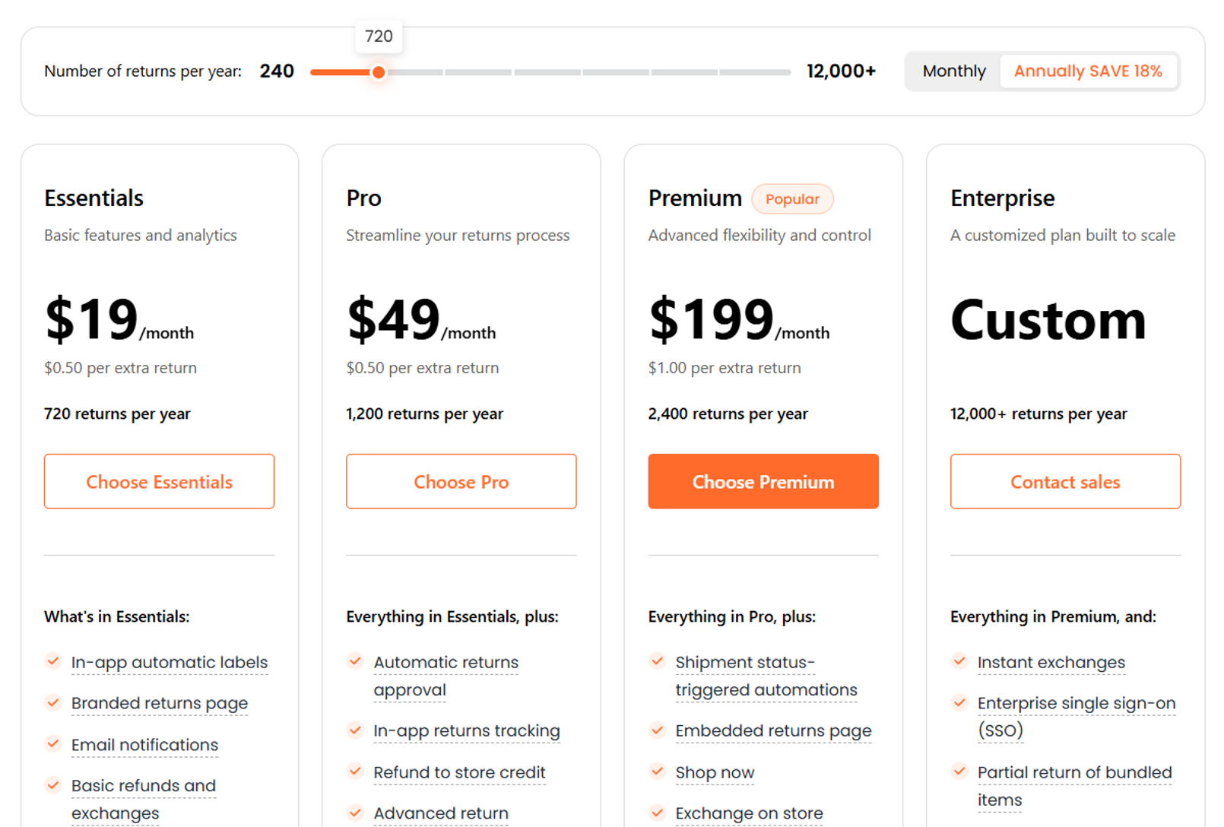Click the checkmark beside In-app automatic labels

point(53,661)
